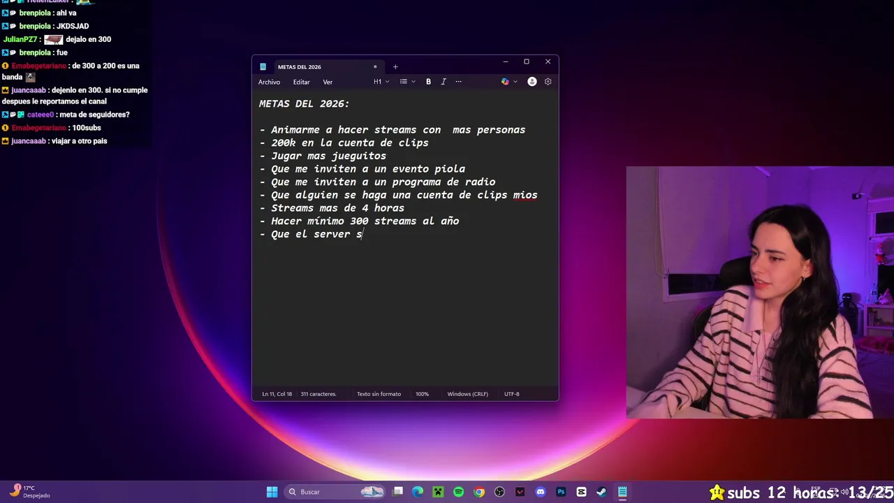
Task: Click the underlined word 'mios'
Action: (x=525, y=195)
